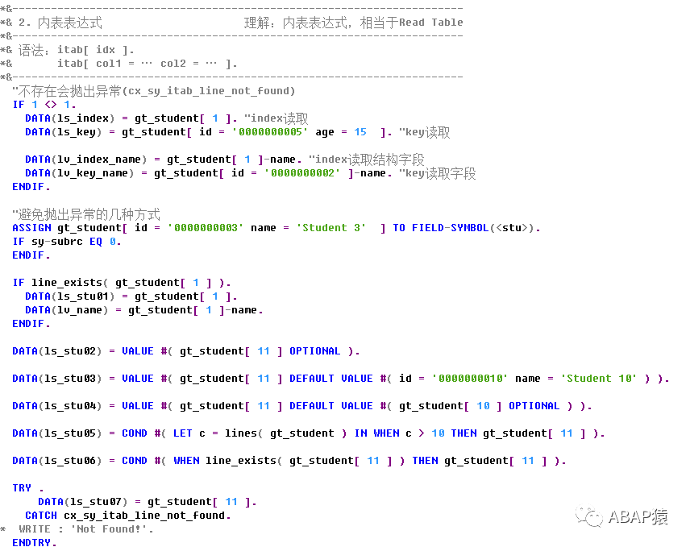The image size is (690, 547).
Task: Click the variable ls_stu07
Action: click(95, 501)
